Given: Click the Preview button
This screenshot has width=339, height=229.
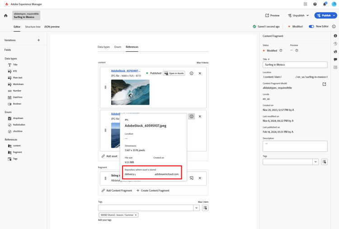Looking at the screenshot, I should [273, 15].
